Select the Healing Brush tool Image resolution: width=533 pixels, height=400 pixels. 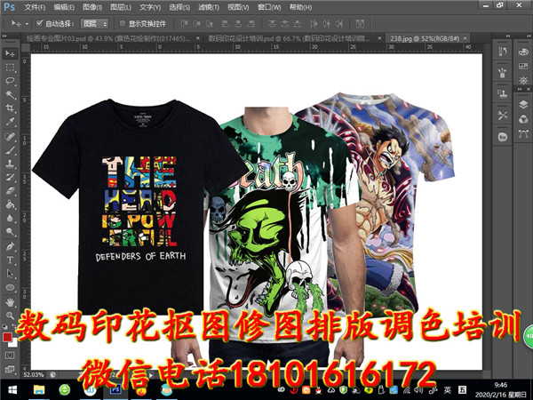10,136
